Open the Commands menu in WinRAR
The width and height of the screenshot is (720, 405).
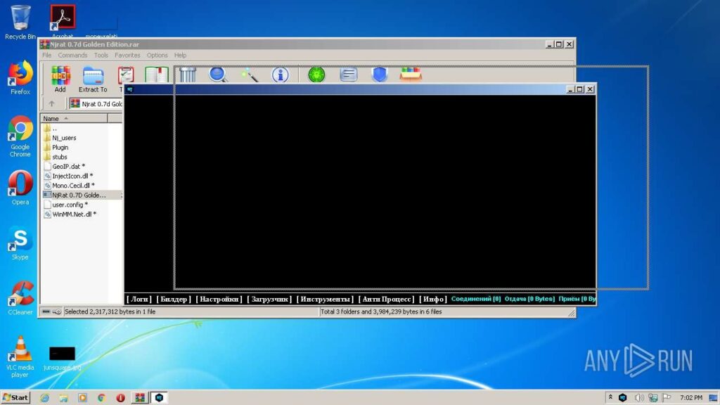pos(72,55)
